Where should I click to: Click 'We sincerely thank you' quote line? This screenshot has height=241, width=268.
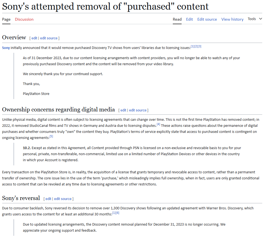(63, 74)
